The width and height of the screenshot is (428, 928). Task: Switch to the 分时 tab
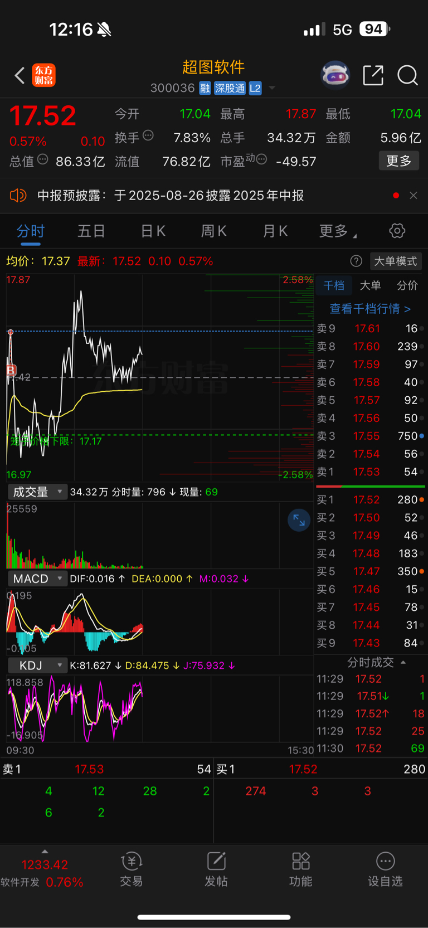(31, 231)
